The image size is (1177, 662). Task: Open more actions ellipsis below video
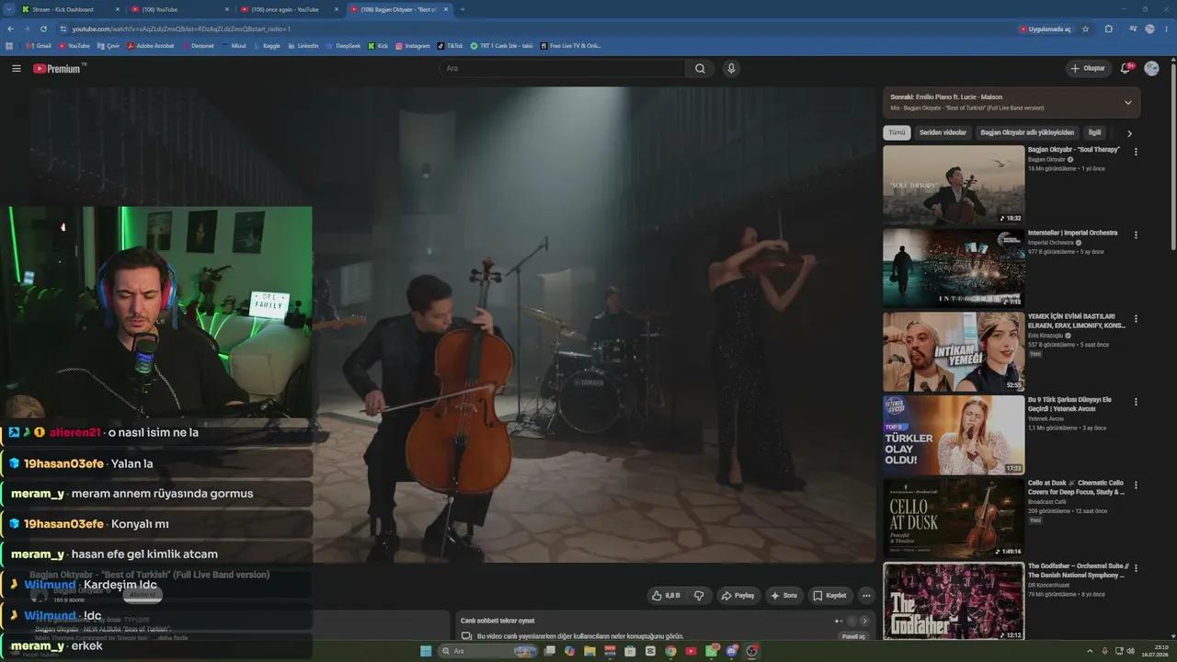866,596
